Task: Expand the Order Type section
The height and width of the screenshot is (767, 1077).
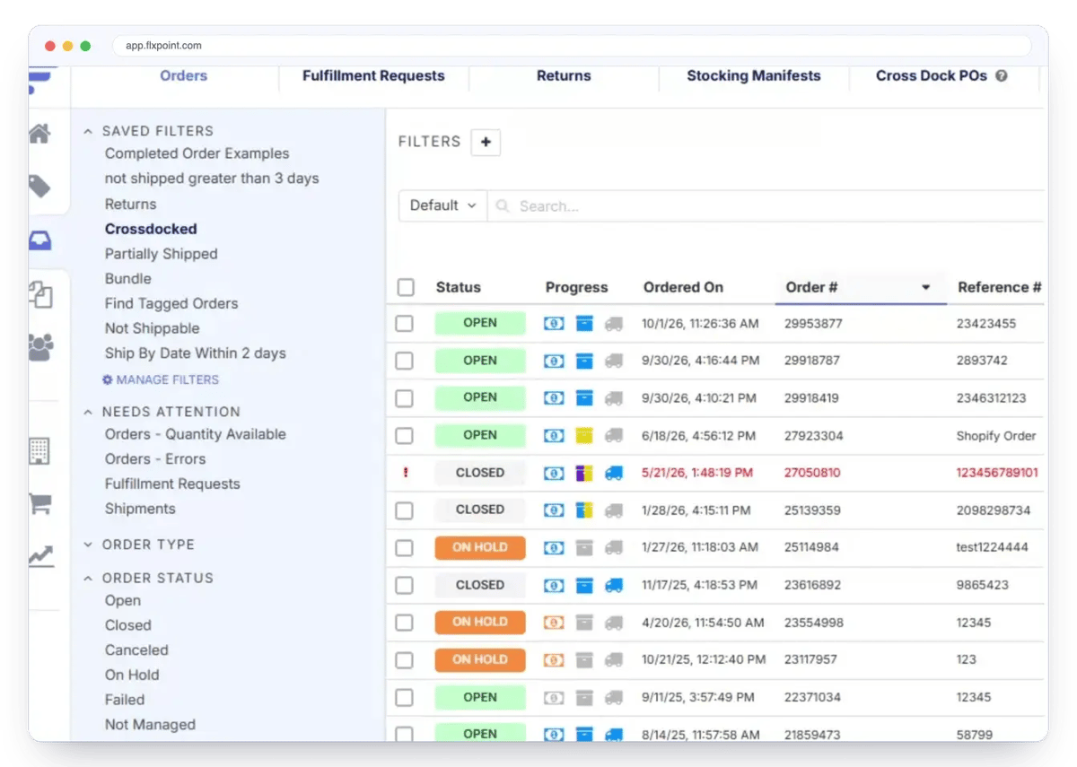Action: click(x=88, y=545)
